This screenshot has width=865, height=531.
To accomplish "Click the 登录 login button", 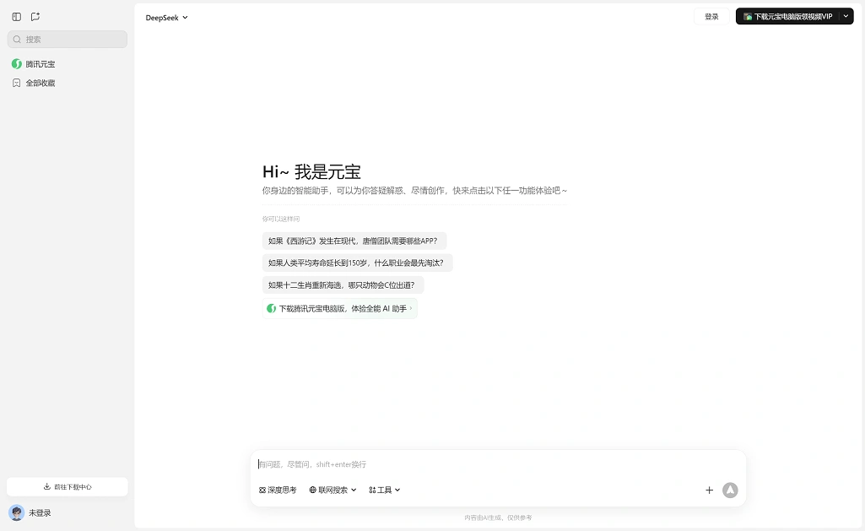I will tap(711, 16).
